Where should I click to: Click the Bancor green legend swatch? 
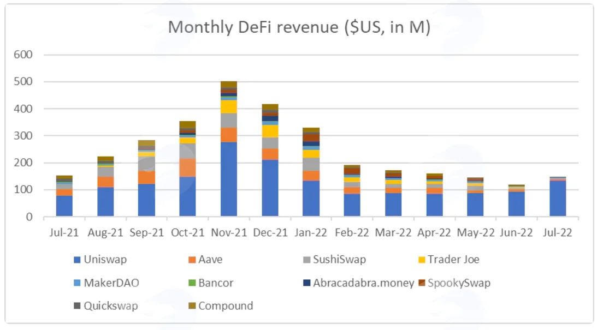(192, 283)
